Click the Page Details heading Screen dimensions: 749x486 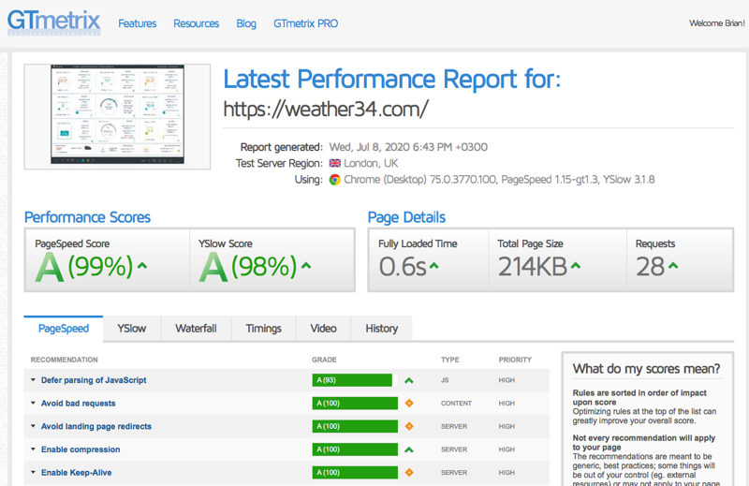point(406,217)
